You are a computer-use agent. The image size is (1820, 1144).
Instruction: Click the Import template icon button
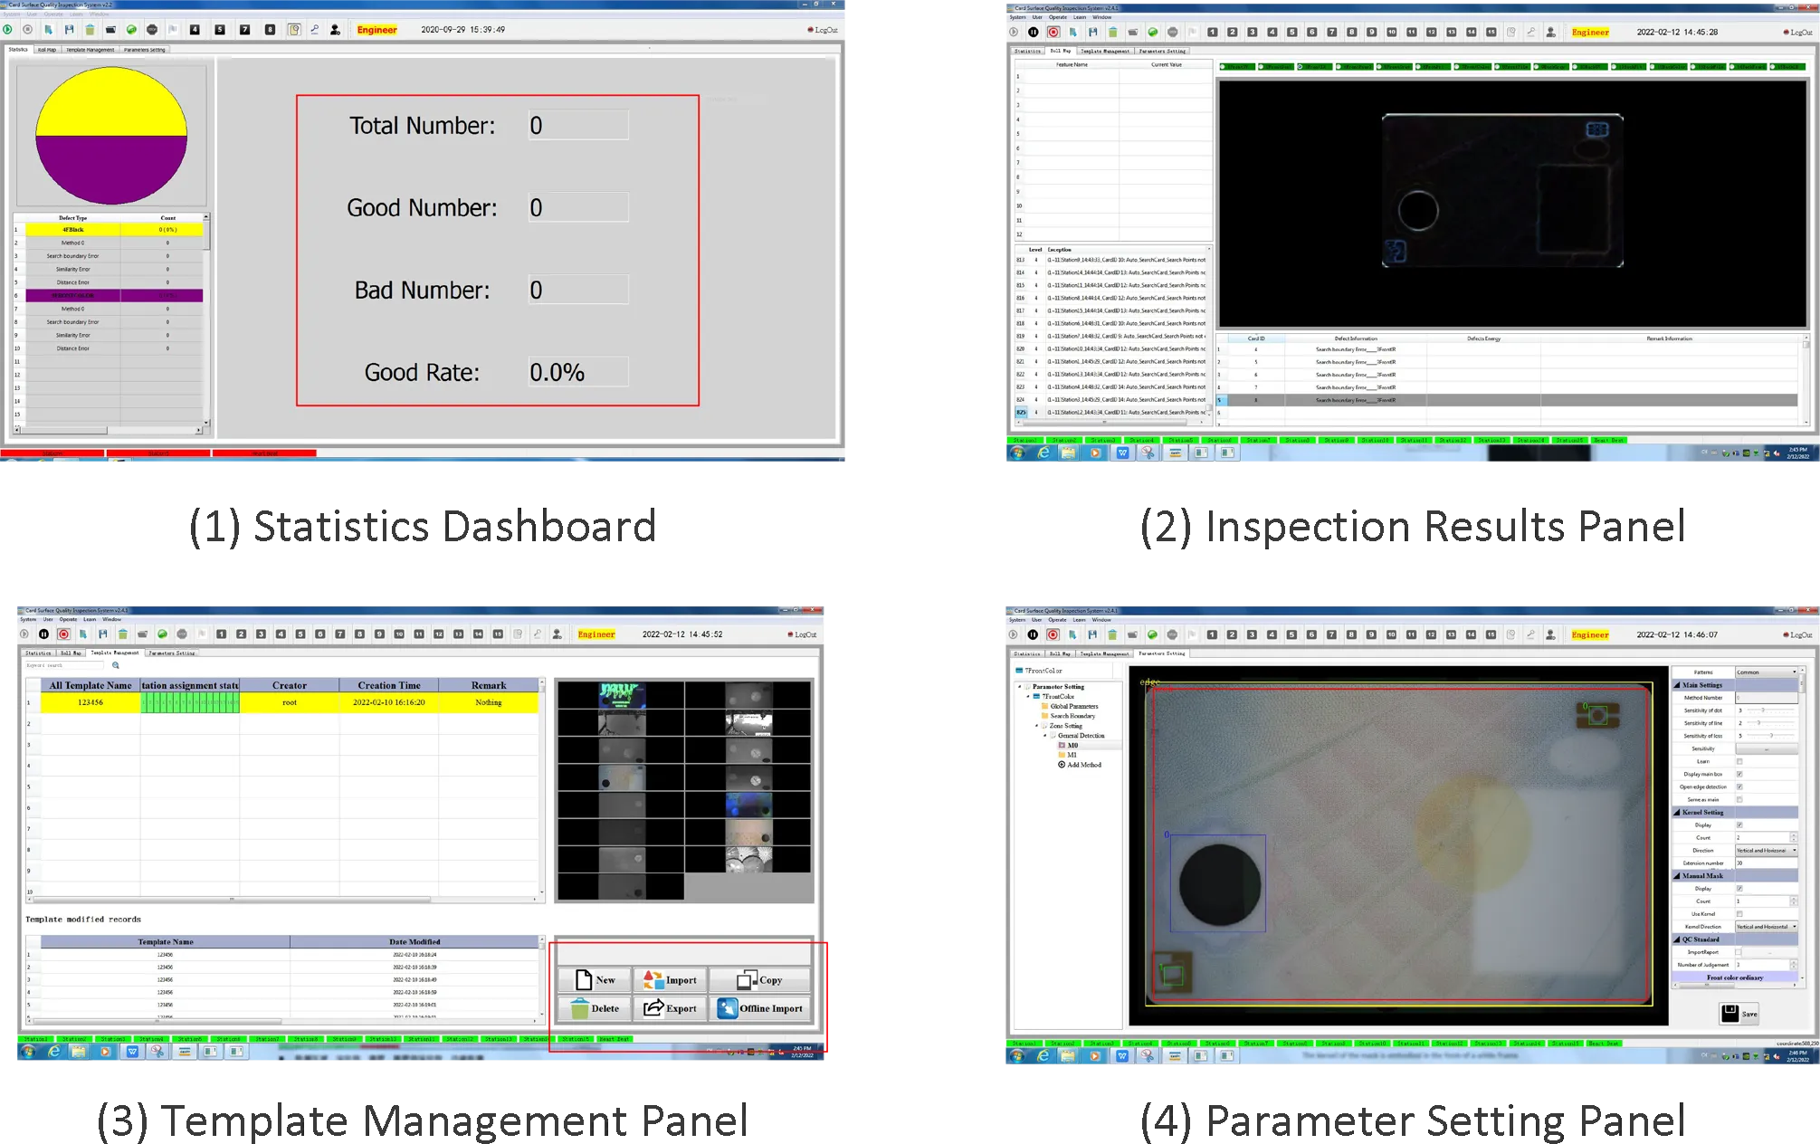(670, 980)
